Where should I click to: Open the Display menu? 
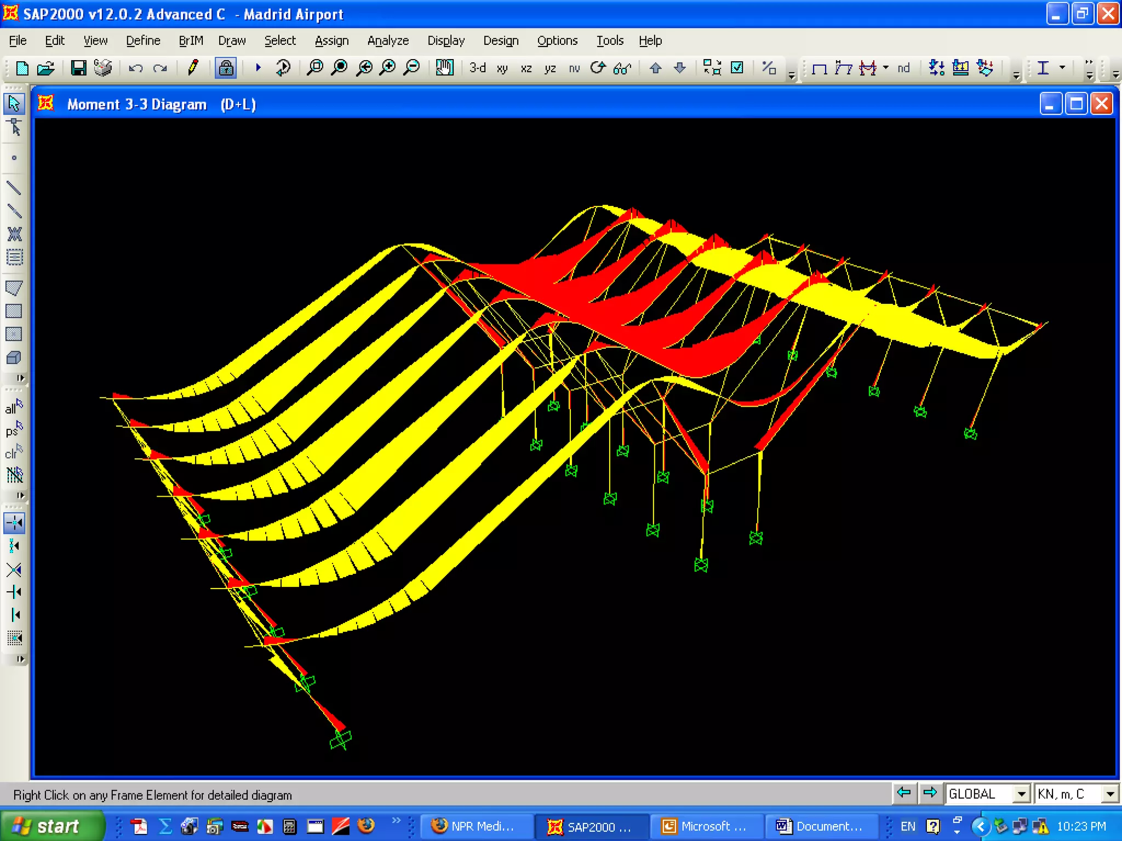[445, 41]
